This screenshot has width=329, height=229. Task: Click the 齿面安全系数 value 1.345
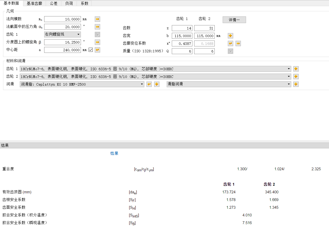274,207
